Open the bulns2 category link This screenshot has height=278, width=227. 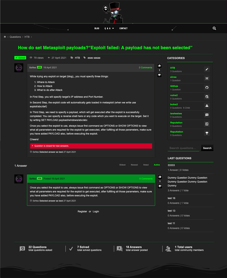(174, 104)
